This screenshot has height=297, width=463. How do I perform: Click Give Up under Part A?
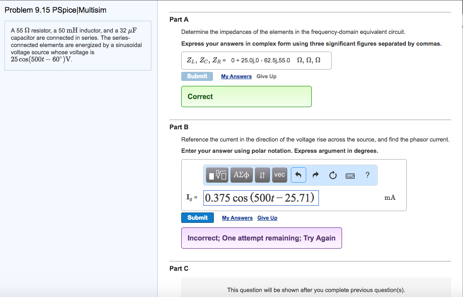pos(266,76)
